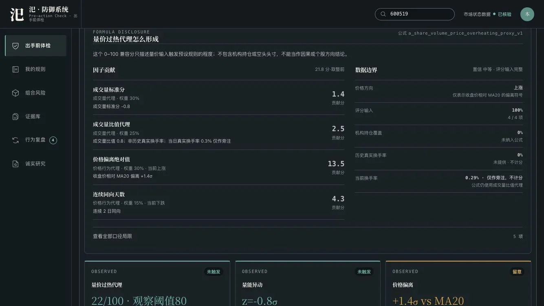Select the 连续同向天数 factor title

click(109, 194)
